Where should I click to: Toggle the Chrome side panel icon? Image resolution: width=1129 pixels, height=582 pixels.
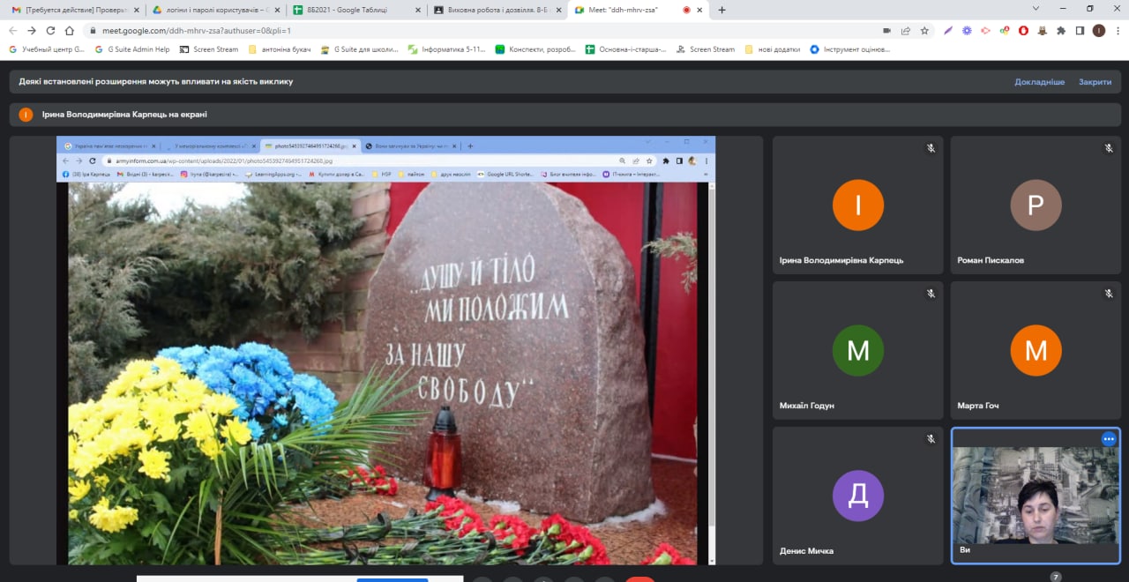point(1080,30)
